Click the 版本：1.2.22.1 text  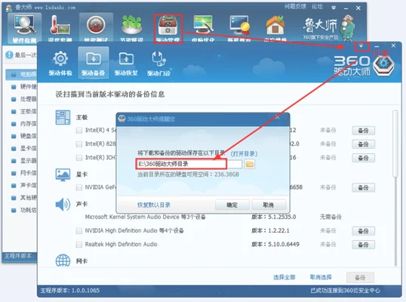270,230
